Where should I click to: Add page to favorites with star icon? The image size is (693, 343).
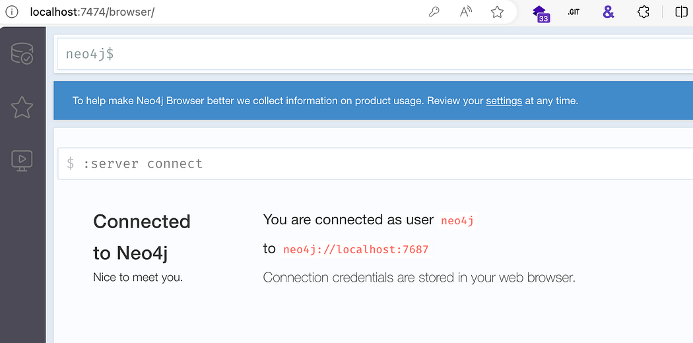point(497,12)
